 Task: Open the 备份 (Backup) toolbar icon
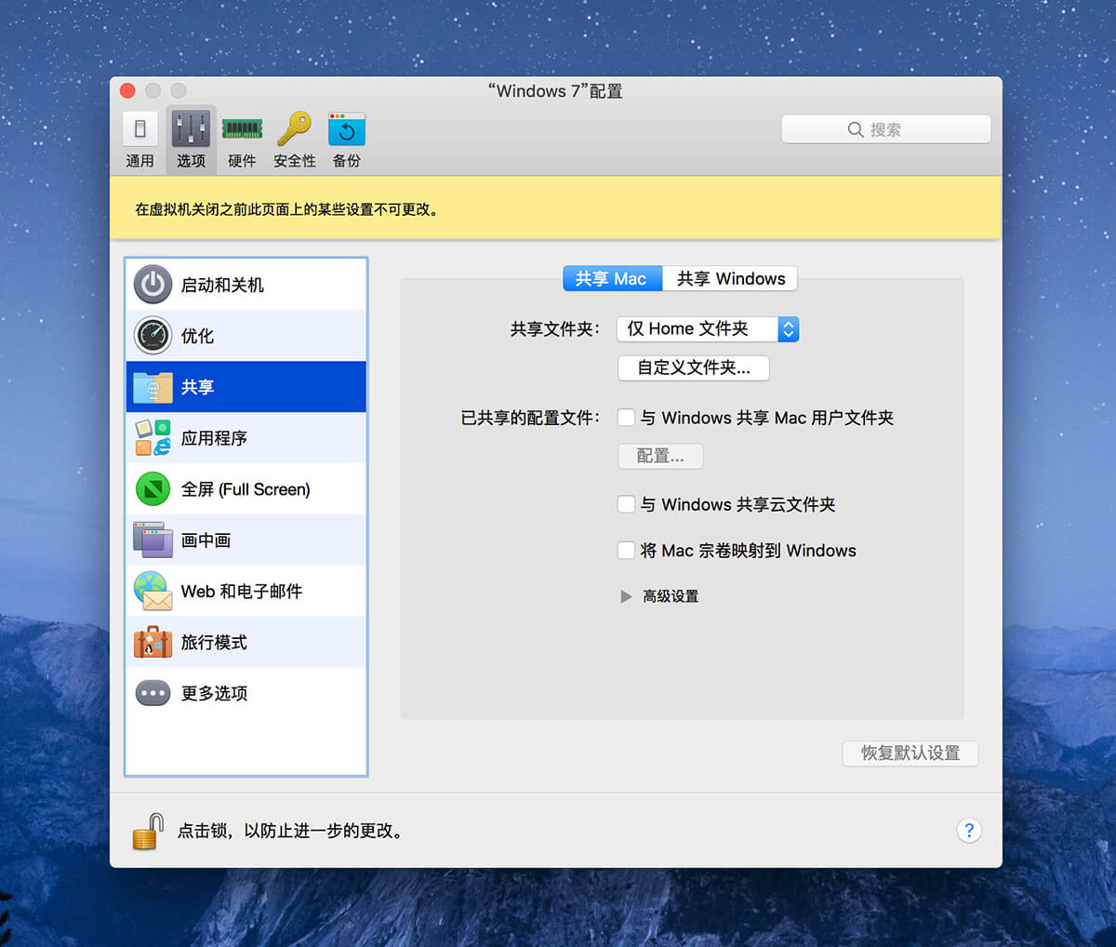(x=346, y=129)
